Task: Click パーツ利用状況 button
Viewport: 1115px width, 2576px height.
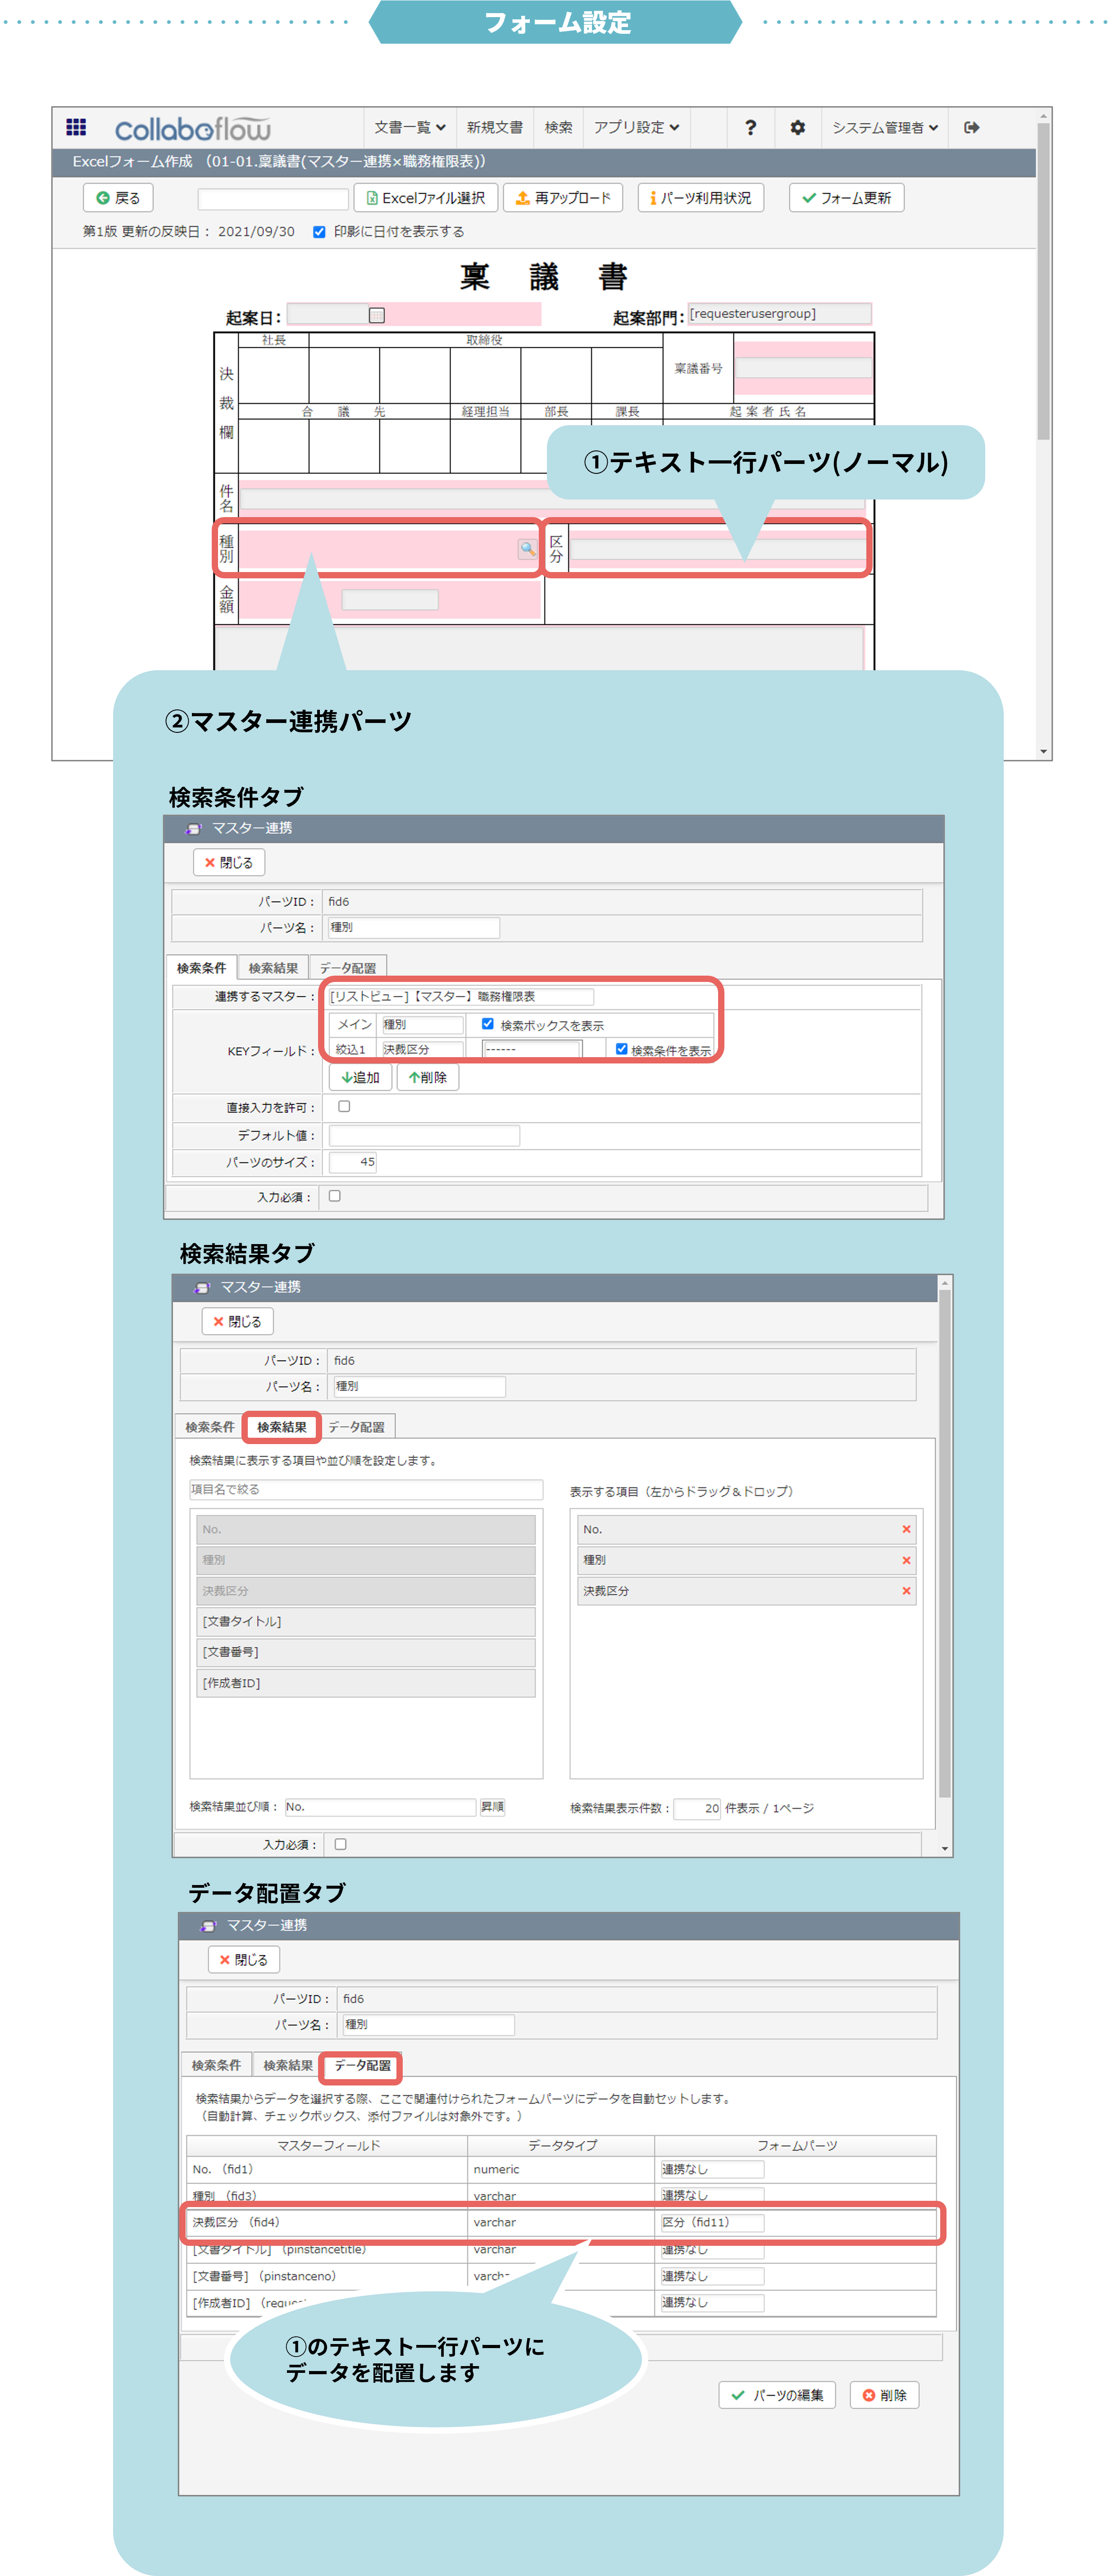Action: (x=700, y=198)
